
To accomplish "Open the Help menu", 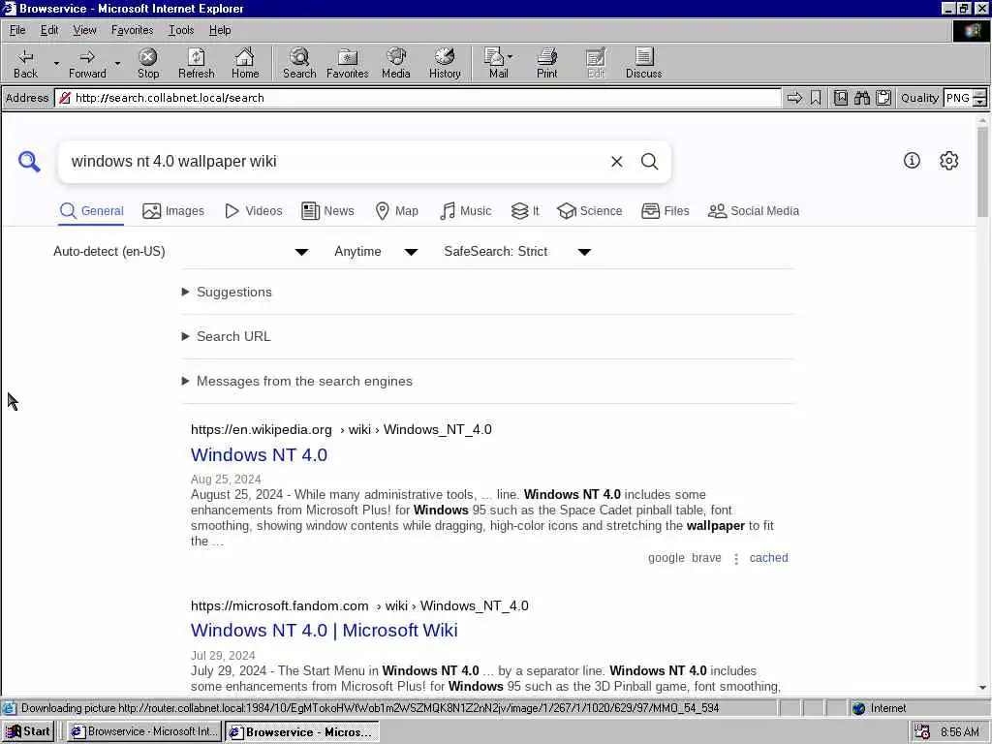I will tap(220, 30).
